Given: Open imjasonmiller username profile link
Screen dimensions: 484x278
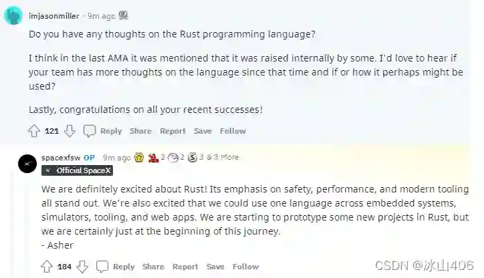Looking at the screenshot, I should tap(54, 15).
